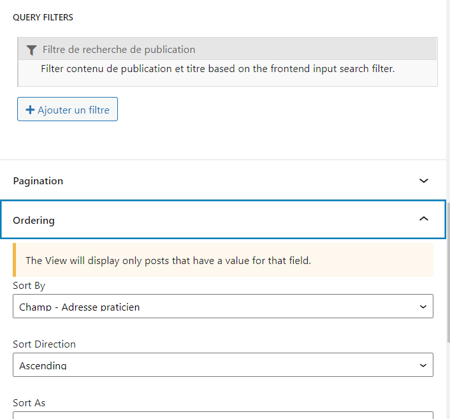450x419 pixels.
Task: Click the Sort Direction dropdown arrow
Action: point(423,365)
